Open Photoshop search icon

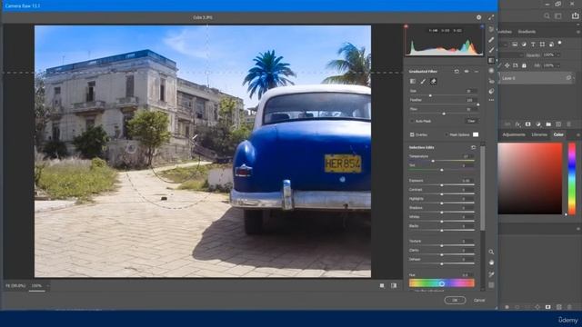[547, 16]
